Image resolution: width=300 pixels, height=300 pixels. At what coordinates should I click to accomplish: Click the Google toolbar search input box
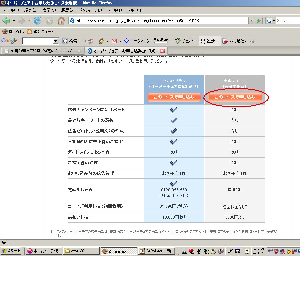(x=38, y=41)
